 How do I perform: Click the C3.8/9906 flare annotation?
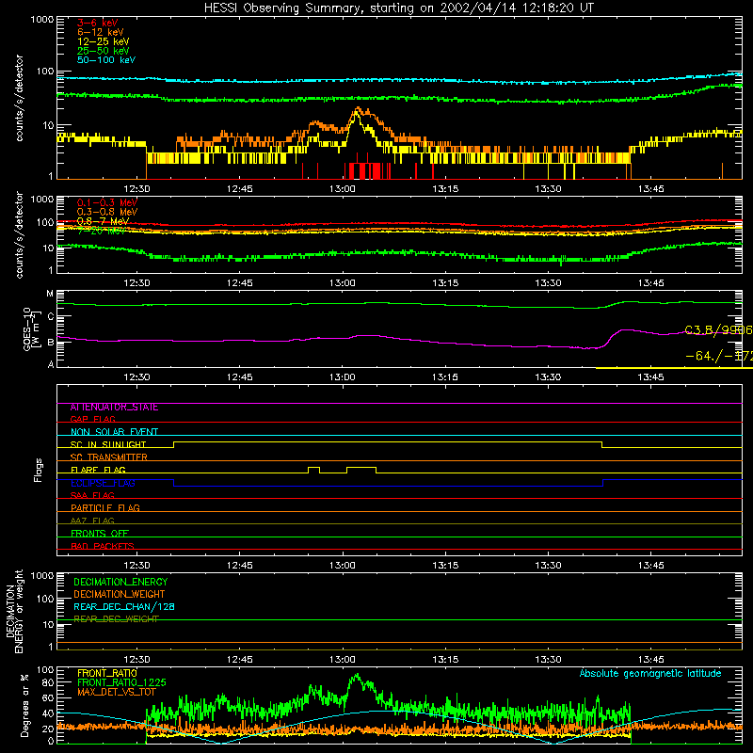point(718,330)
